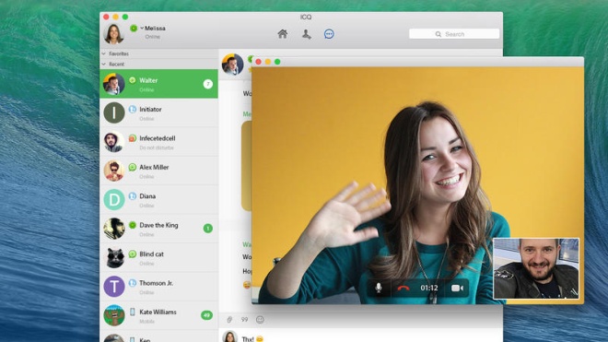Click Walter's green status icon
Screen dimensions: 608x342
[133, 80]
